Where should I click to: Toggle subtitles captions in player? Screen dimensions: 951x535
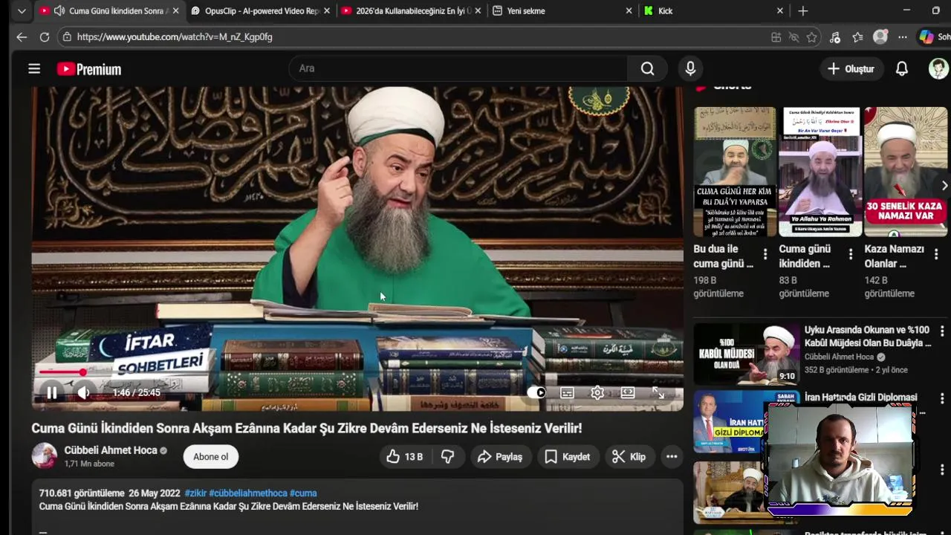[567, 392]
